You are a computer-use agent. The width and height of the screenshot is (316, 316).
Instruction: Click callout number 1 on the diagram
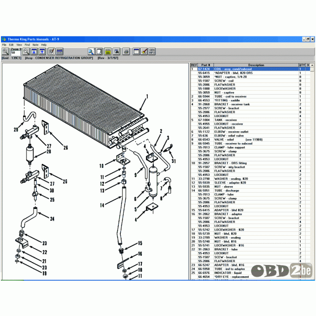click(147, 97)
